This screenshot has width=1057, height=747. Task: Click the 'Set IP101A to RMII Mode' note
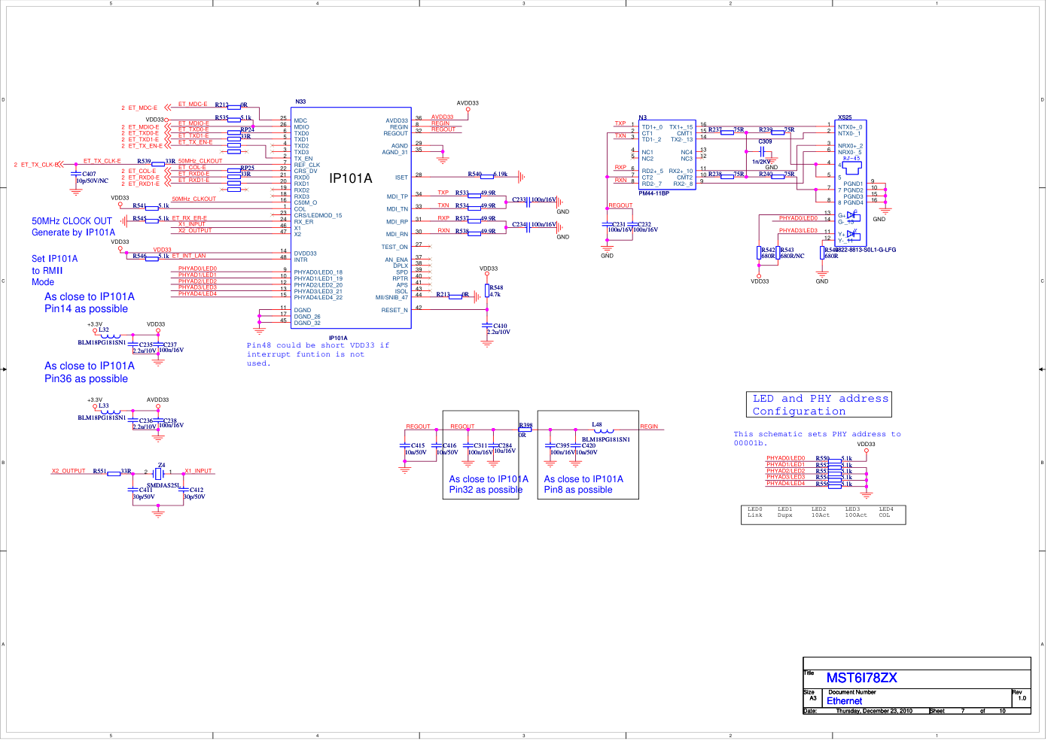pos(54,270)
